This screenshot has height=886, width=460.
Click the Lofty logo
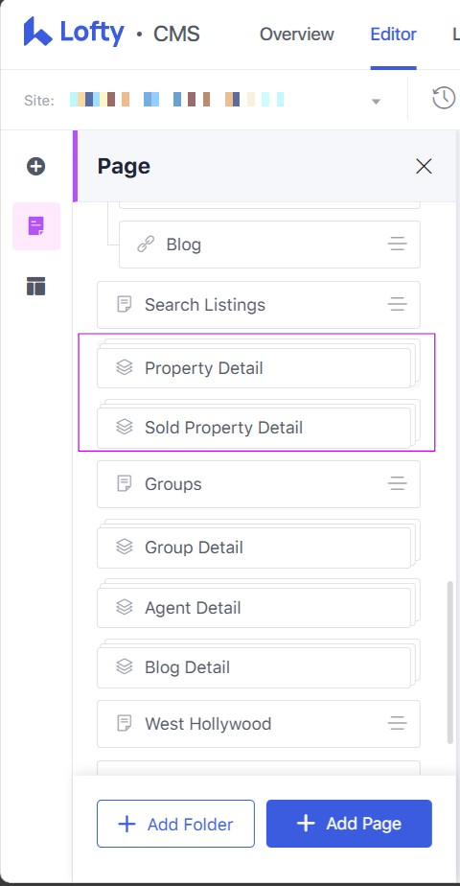pos(74,33)
